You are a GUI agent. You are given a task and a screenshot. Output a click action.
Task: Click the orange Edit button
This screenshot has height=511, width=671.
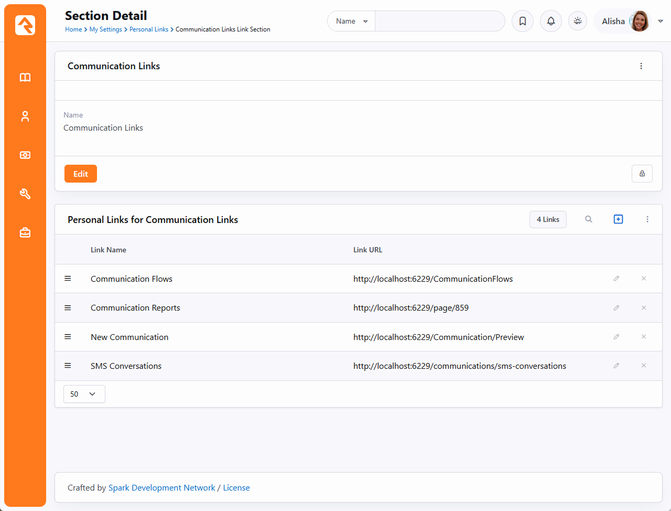[x=81, y=174]
